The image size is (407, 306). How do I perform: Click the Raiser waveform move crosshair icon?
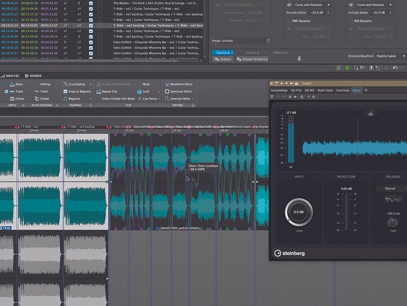pyautogui.click(x=371, y=114)
